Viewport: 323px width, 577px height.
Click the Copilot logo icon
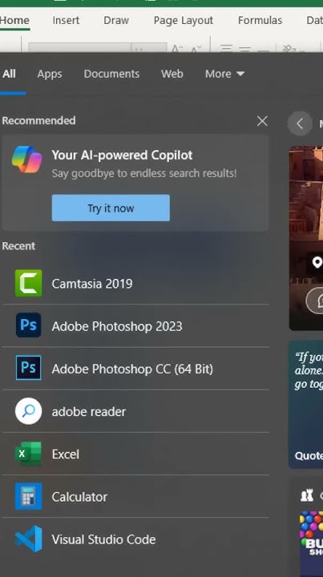[x=27, y=159]
